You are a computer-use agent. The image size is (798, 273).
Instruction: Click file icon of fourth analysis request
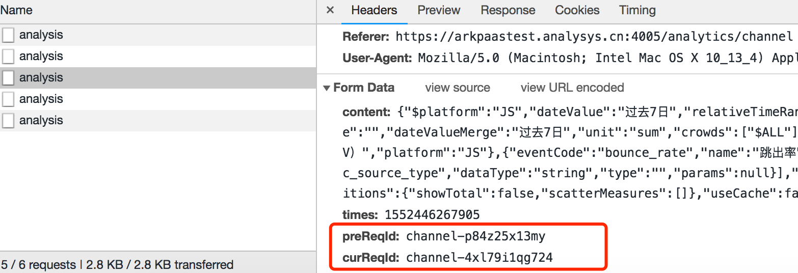click(x=8, y=99)
